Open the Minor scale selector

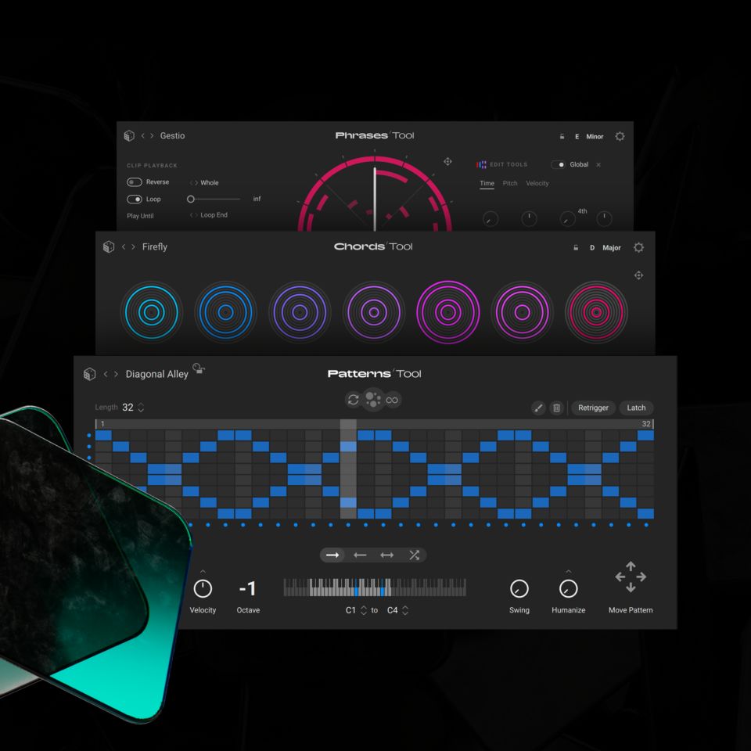pyautogui.click(x=595, y=136)
